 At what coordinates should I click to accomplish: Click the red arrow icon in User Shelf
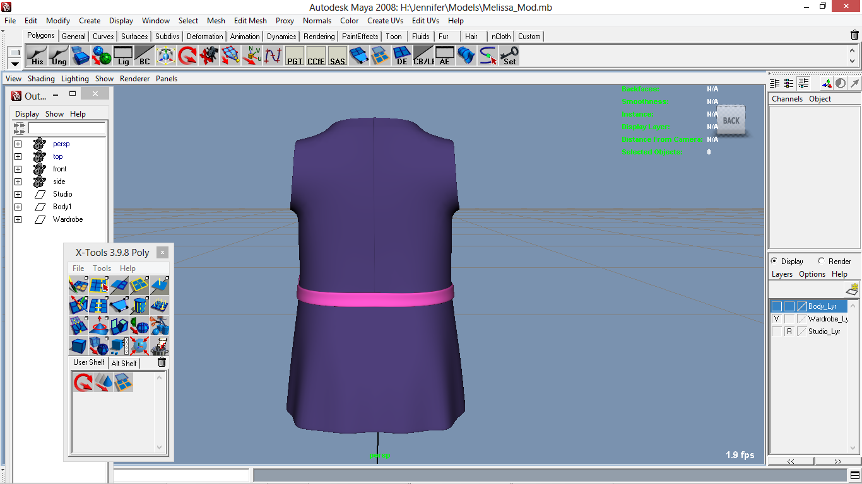pyautogui.click(x=83, y=382)
